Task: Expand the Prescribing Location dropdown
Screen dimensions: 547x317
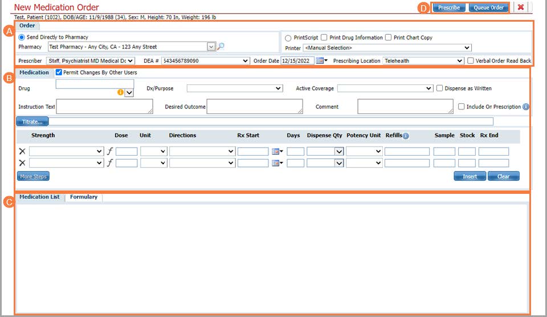Action: click(x=423, y=60)
